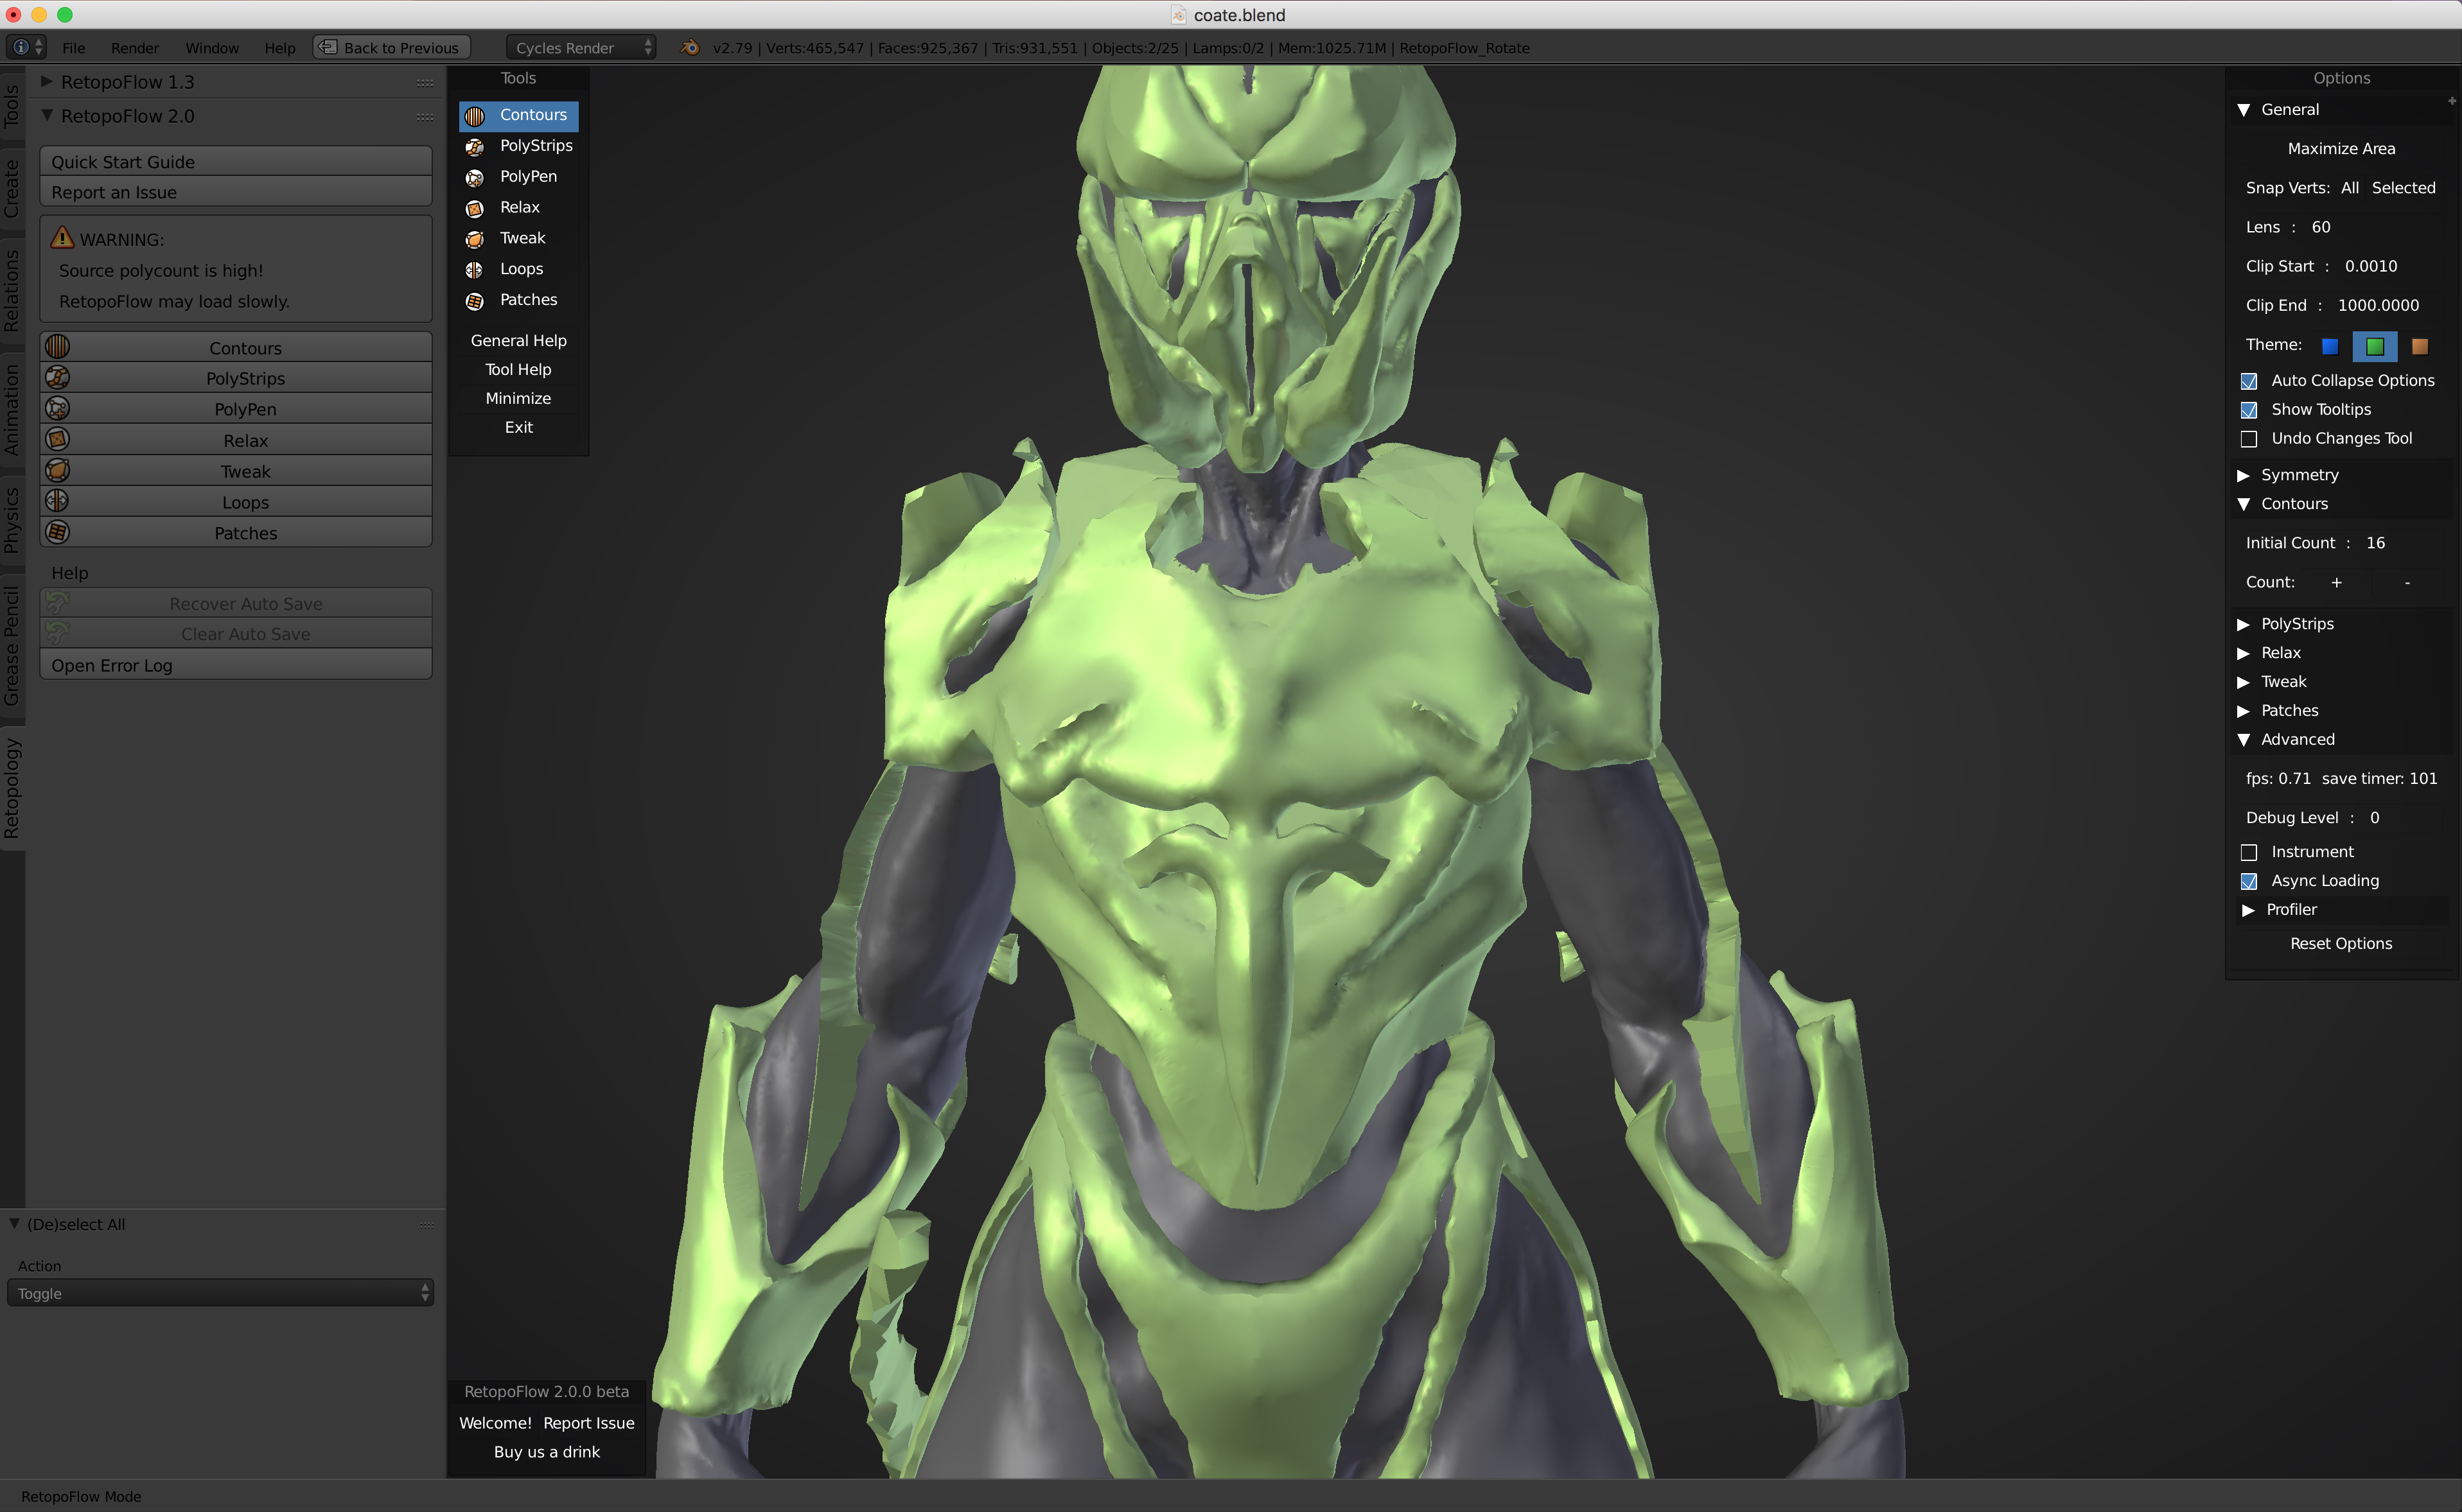Uncheck Show Tooltips

coord(2249,410)
